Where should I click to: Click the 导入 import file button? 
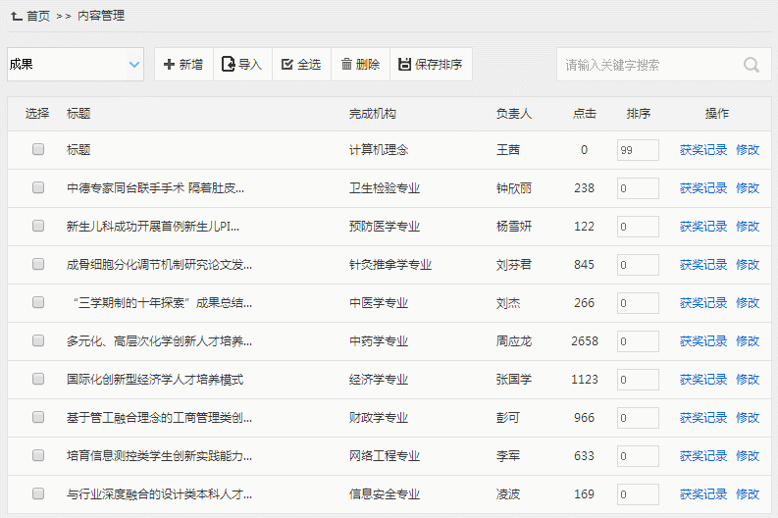(x=242, y=65)
